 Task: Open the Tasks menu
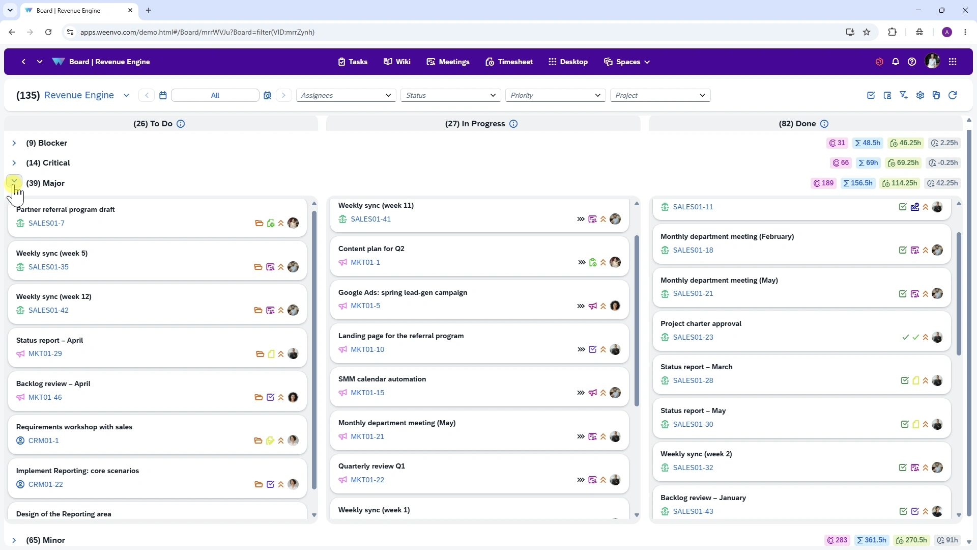click(x=353, y=62)
